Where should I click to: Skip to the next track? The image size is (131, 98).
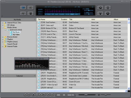click(52, 95)
